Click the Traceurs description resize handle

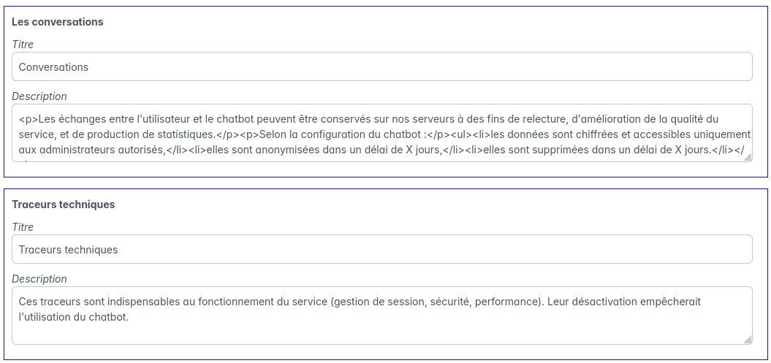(748, 340)
